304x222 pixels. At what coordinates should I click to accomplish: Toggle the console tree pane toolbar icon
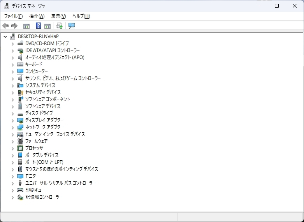(26, 26)
